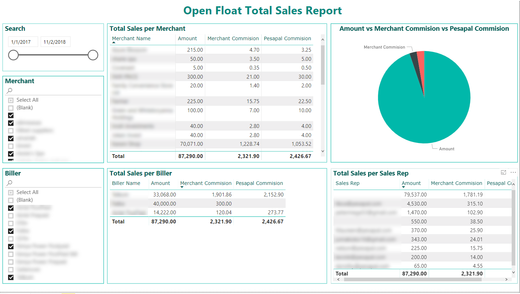Check the (Blank) option in Merchant slicer
The width and height of the screenshot is (520, 294).
click(11, 108)
